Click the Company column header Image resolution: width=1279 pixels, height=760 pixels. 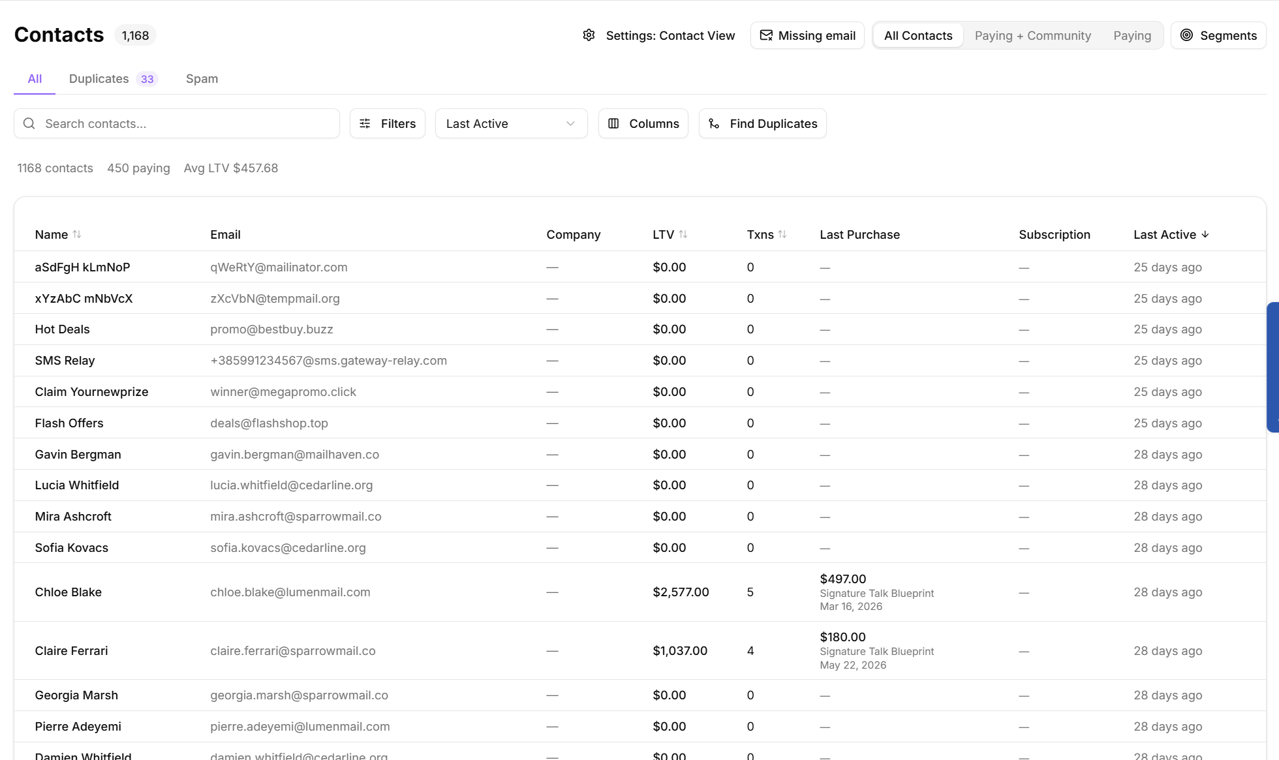(573, 234)
